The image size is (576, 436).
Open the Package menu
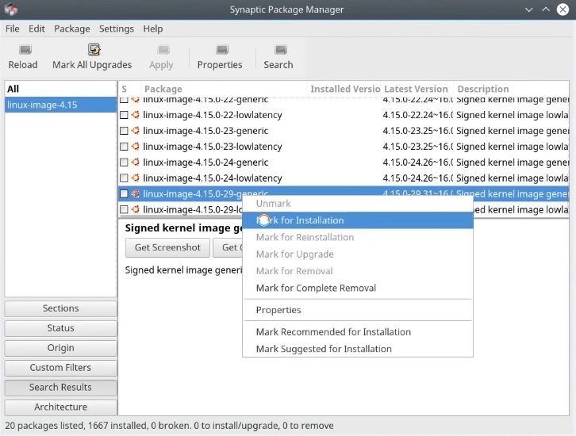[72, 29]
